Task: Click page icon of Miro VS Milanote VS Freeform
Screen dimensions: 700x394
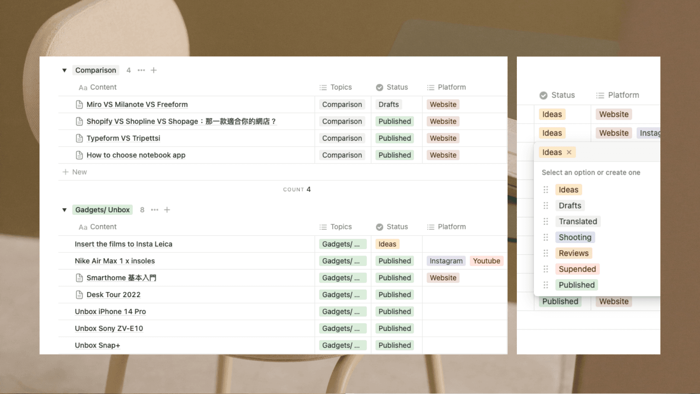Action: pos(79,104)
